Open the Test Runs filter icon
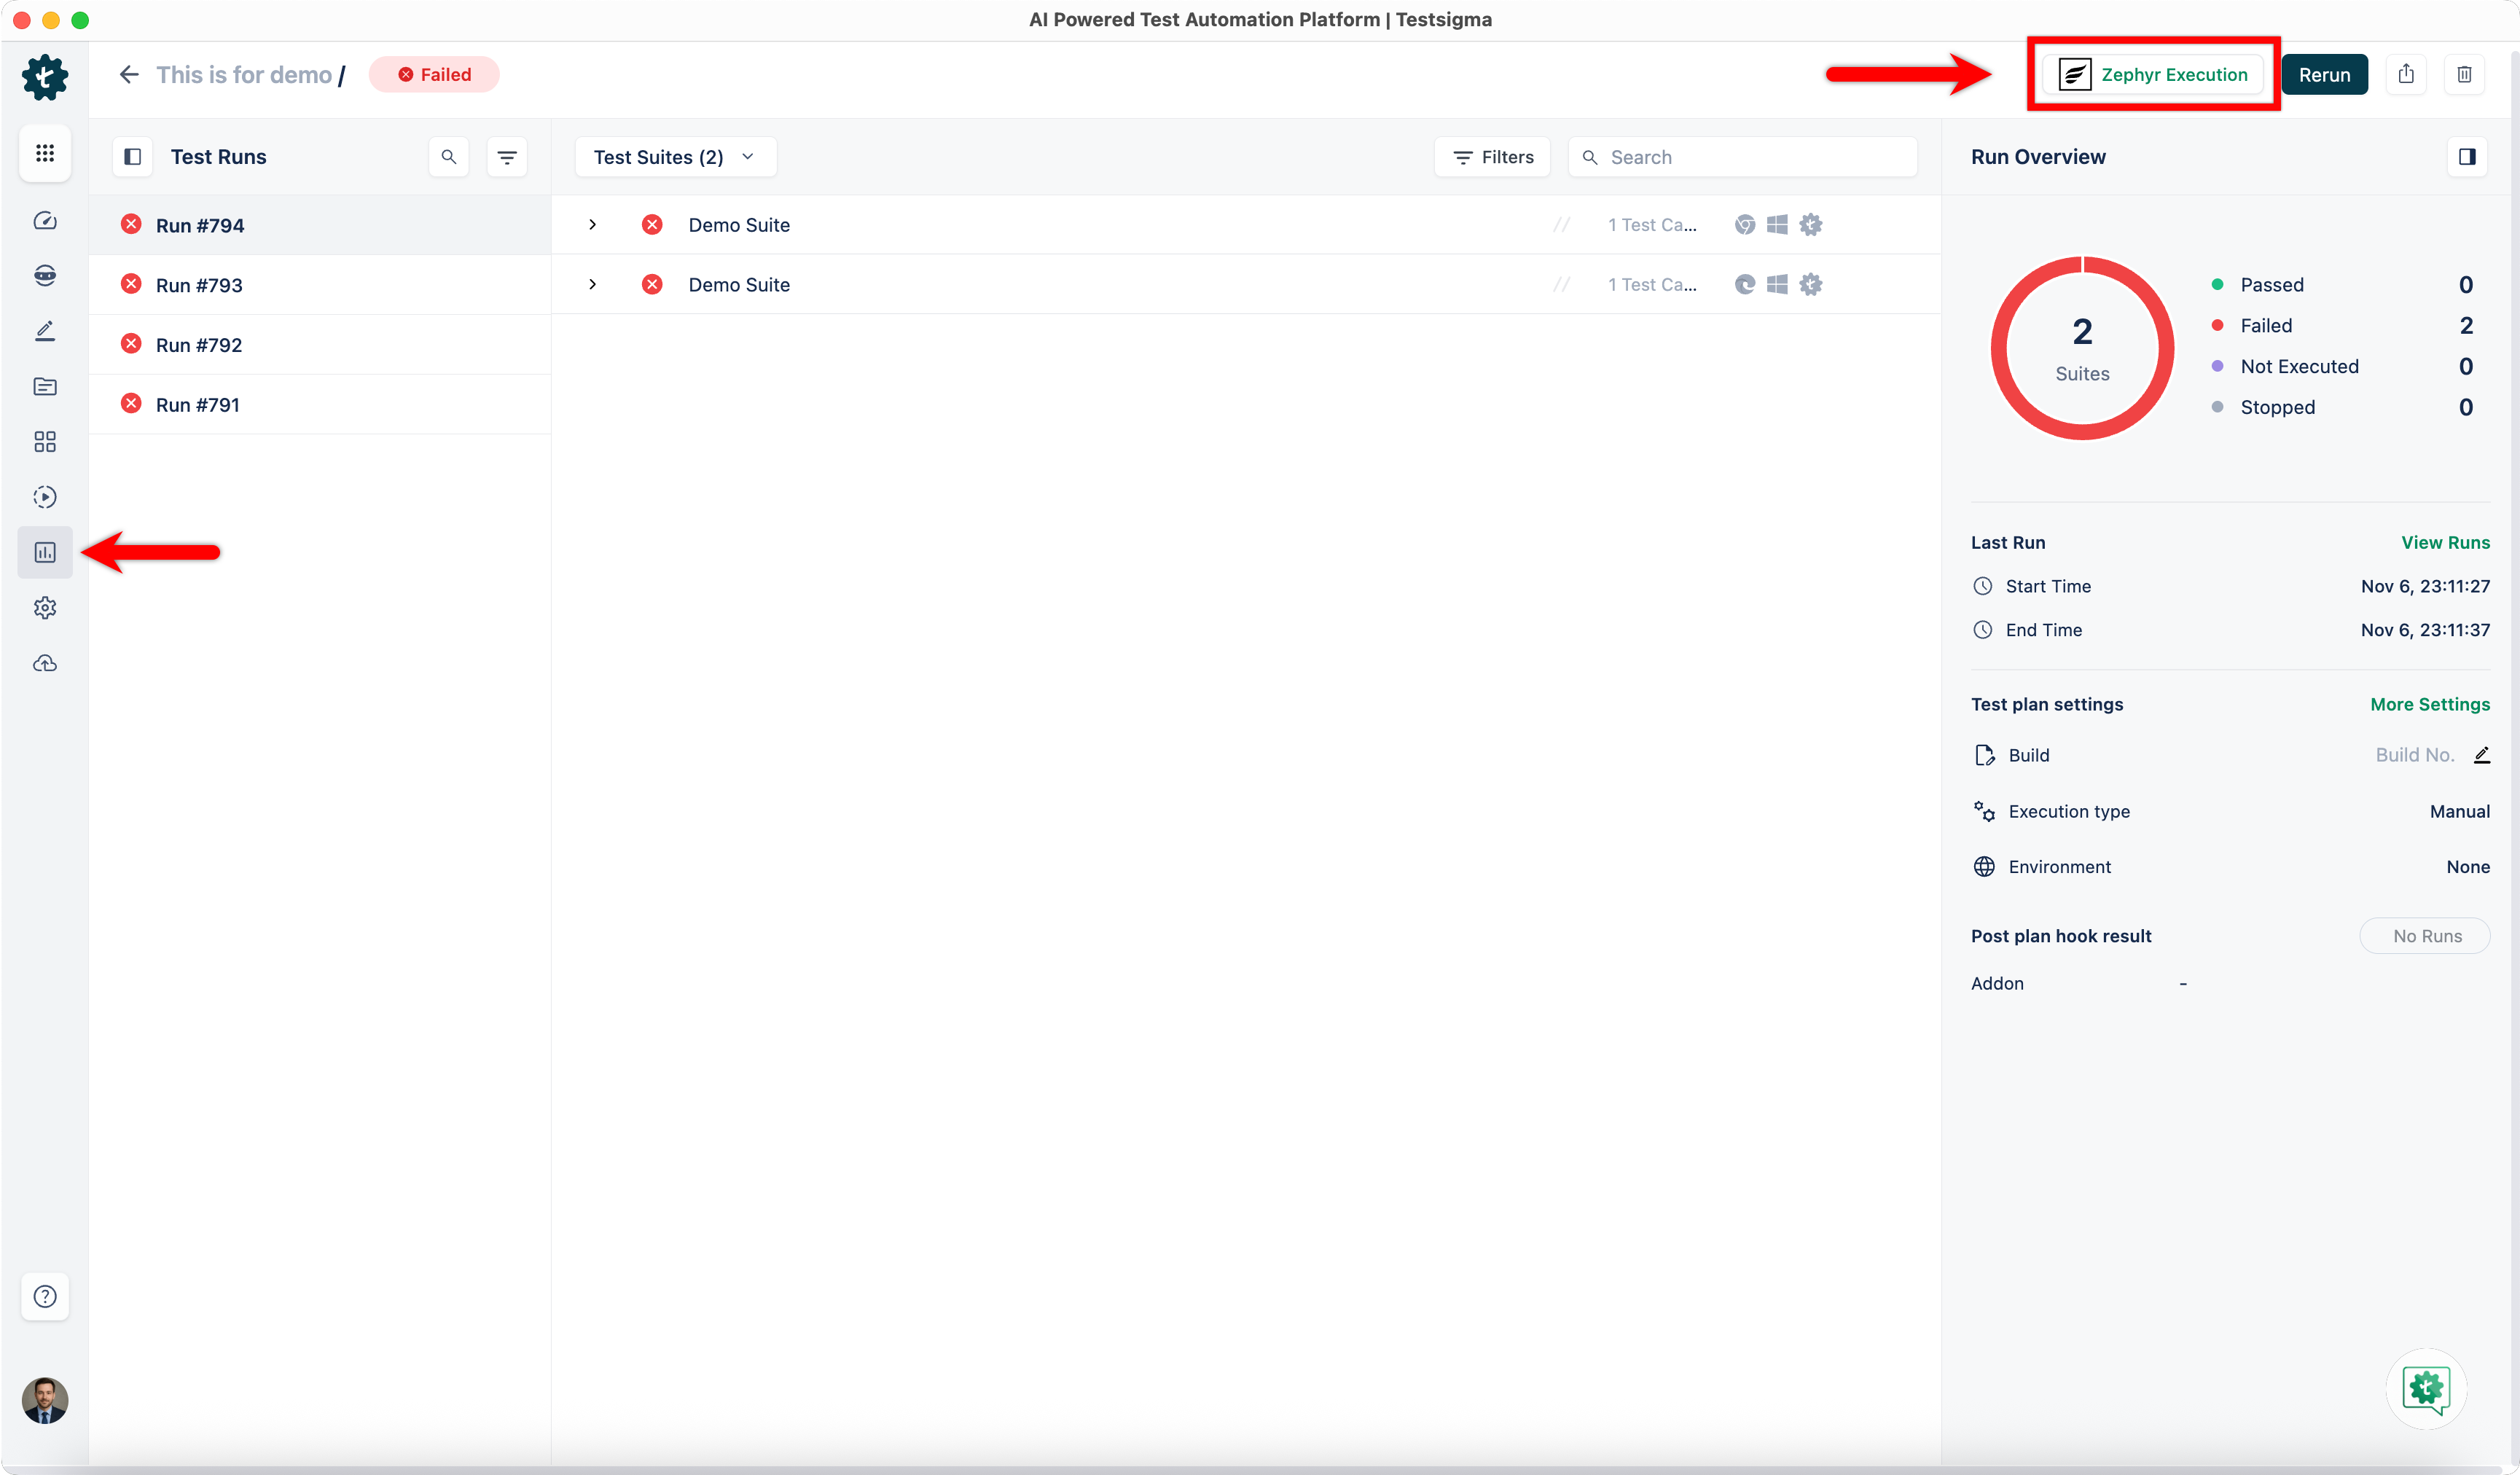 507,157
